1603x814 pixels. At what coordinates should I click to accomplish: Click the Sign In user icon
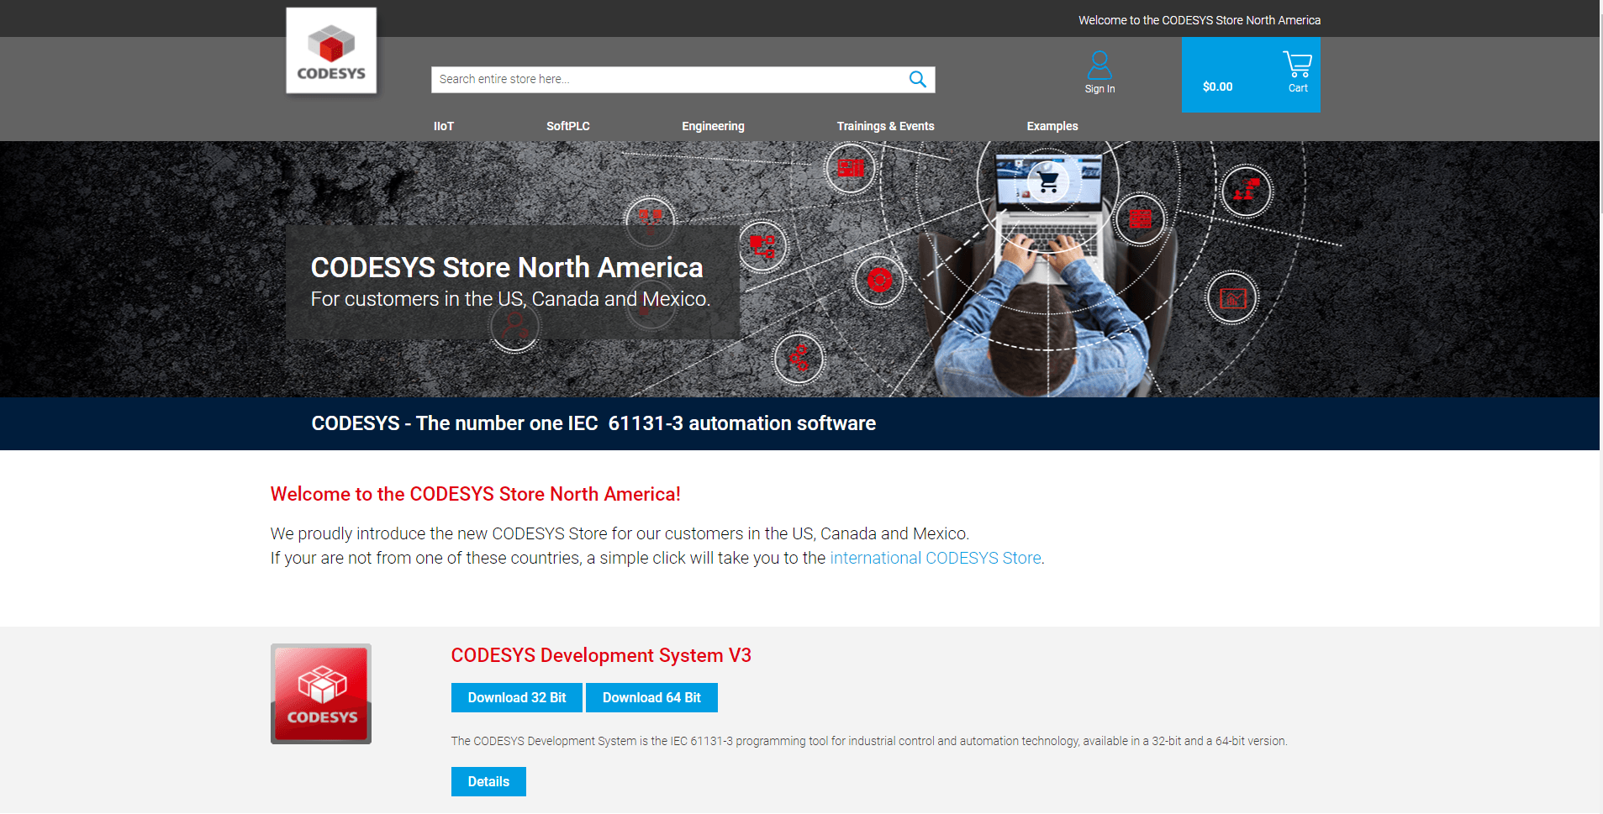click(1099, 65)
